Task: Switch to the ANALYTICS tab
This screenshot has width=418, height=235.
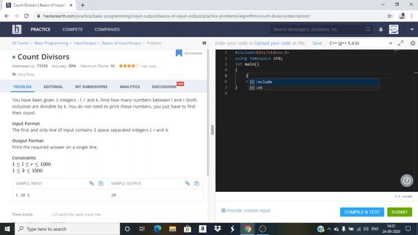Action: [x=129, y=87]
